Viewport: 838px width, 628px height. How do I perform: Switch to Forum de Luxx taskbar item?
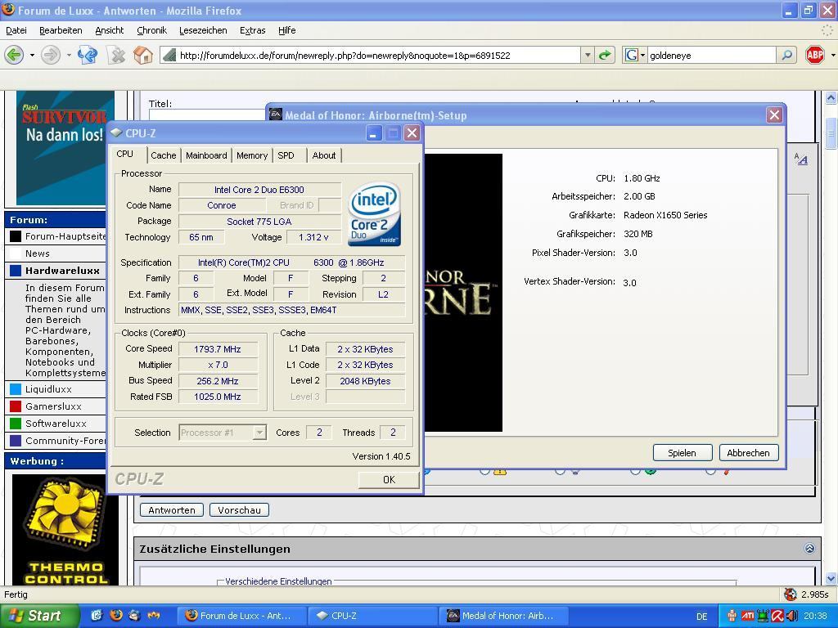tap(241, 616)
